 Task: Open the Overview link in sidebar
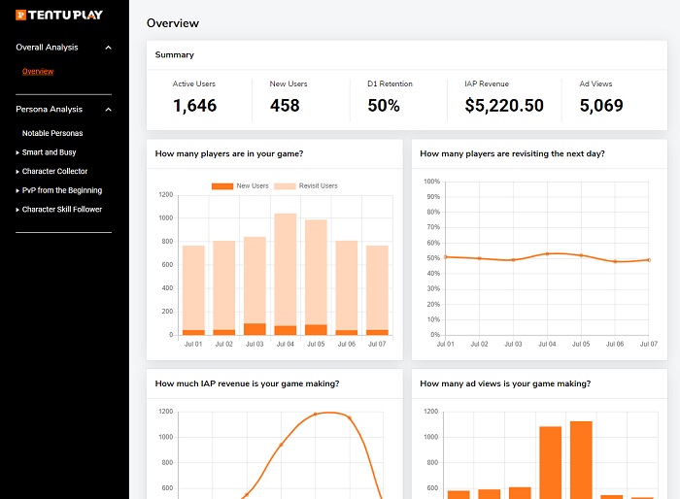[38, 71]
